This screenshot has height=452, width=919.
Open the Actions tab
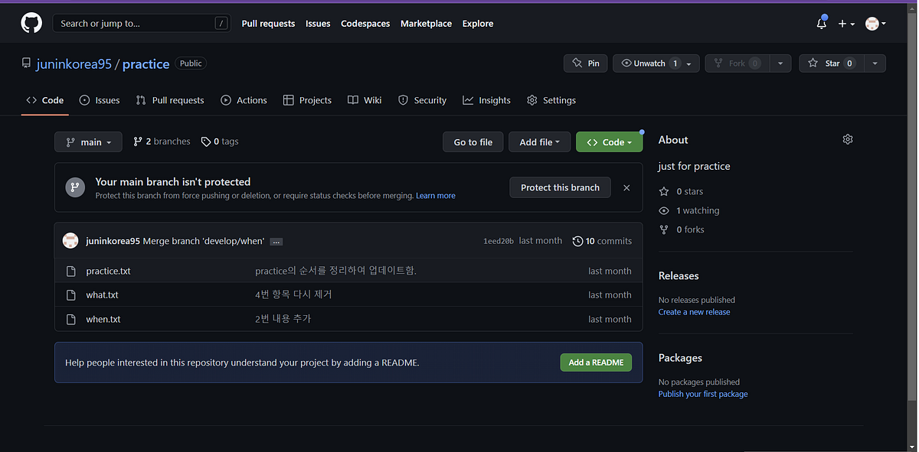pos(244,100)
